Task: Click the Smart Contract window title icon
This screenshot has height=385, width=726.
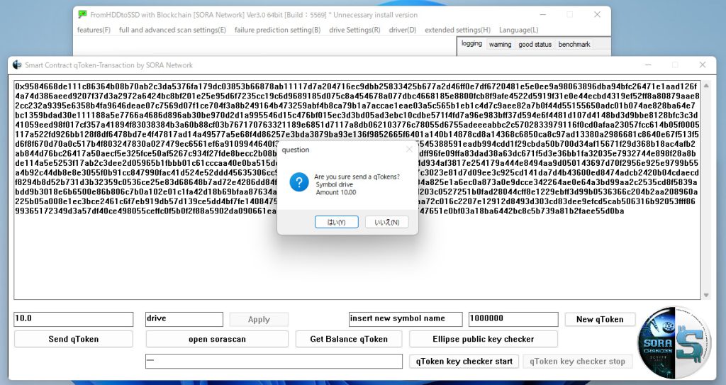Action: pos(17,65)
